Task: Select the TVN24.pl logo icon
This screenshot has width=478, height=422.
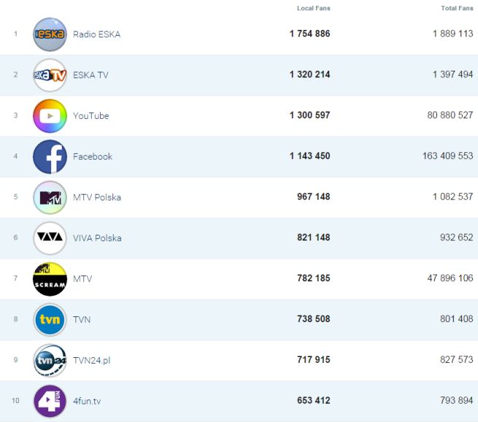Action: click(x=50, y=361)
